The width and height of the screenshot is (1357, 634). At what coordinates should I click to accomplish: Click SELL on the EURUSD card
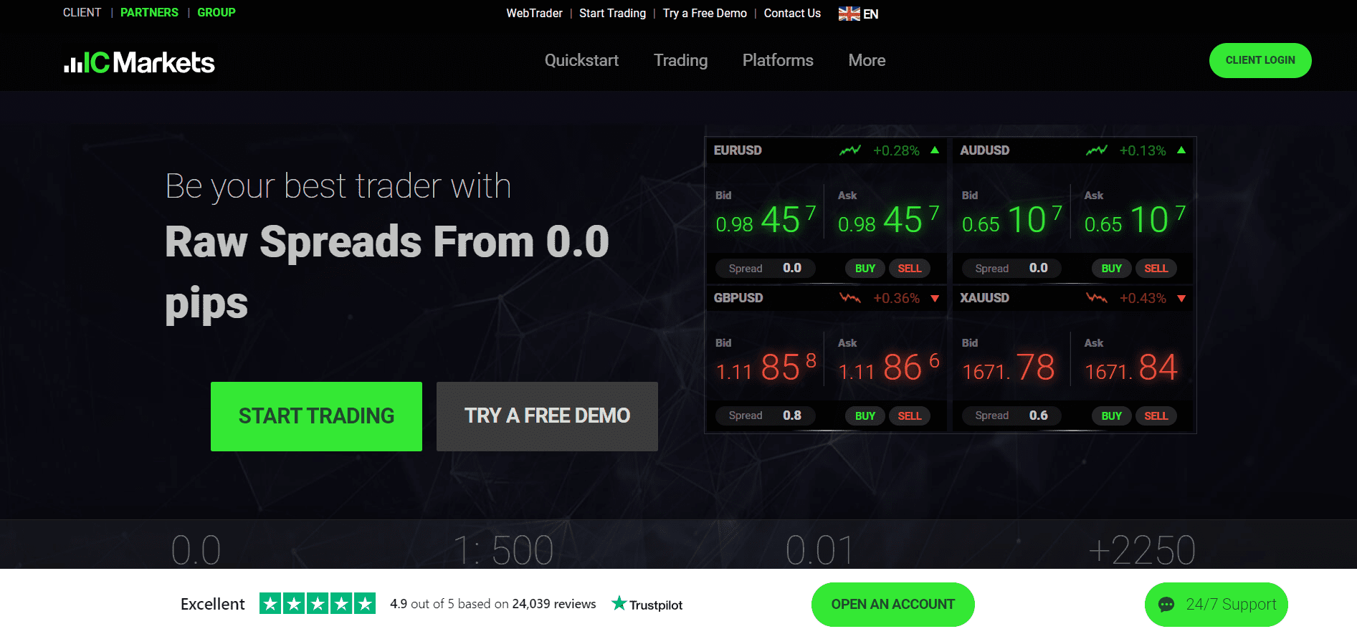[x=910, y=268]
